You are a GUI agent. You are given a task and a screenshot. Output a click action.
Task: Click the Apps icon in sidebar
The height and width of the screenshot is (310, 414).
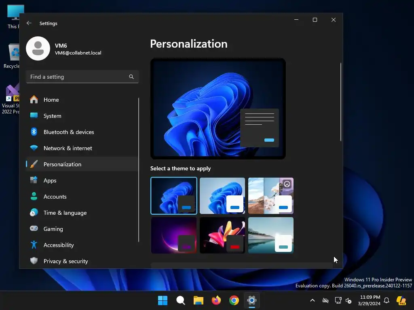[34, 180]
